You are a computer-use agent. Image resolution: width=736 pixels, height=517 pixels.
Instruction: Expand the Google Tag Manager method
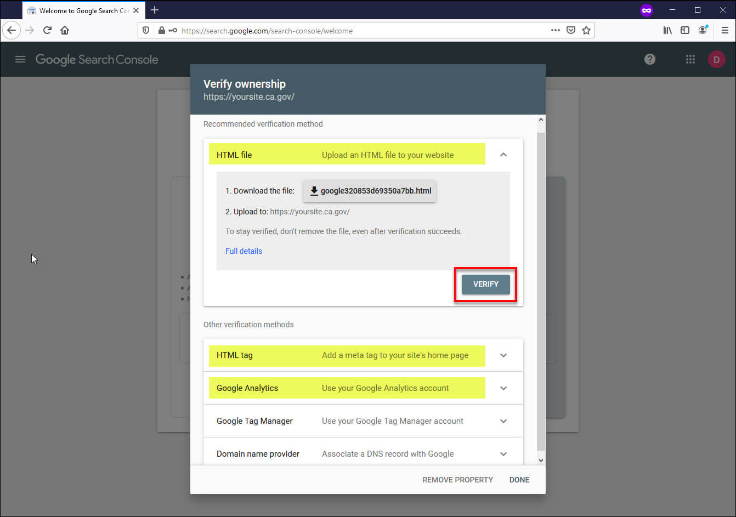(x=503, y=421)
